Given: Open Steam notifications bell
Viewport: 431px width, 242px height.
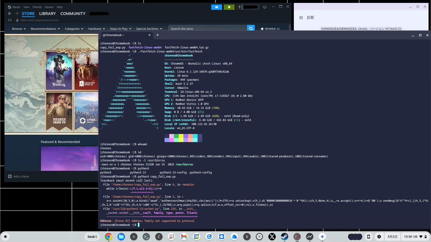Looking at the screenshot, I should [x=229, y=7].
